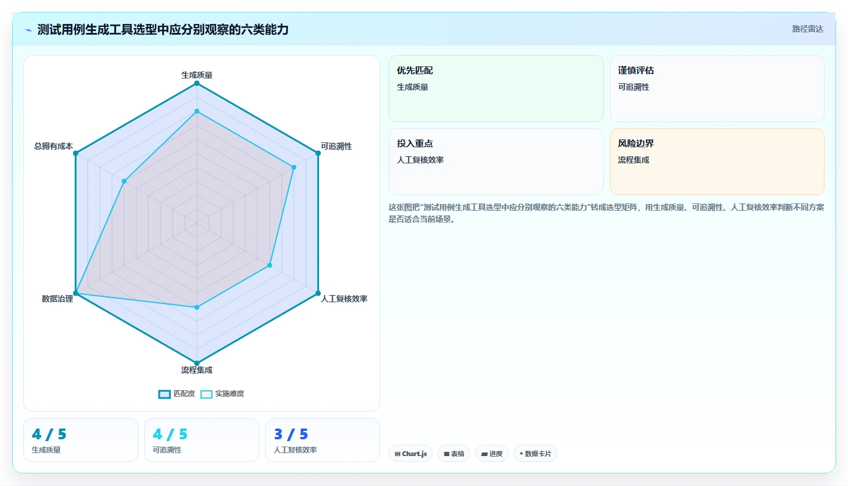
Task: Select the 投入重点 card
Action: click(496, 162)
